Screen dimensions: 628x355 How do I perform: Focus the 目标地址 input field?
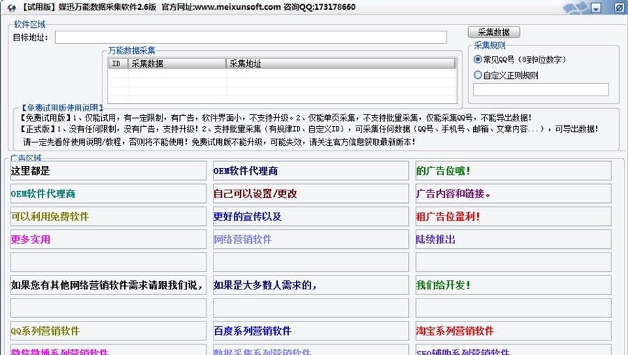(251, 37)
